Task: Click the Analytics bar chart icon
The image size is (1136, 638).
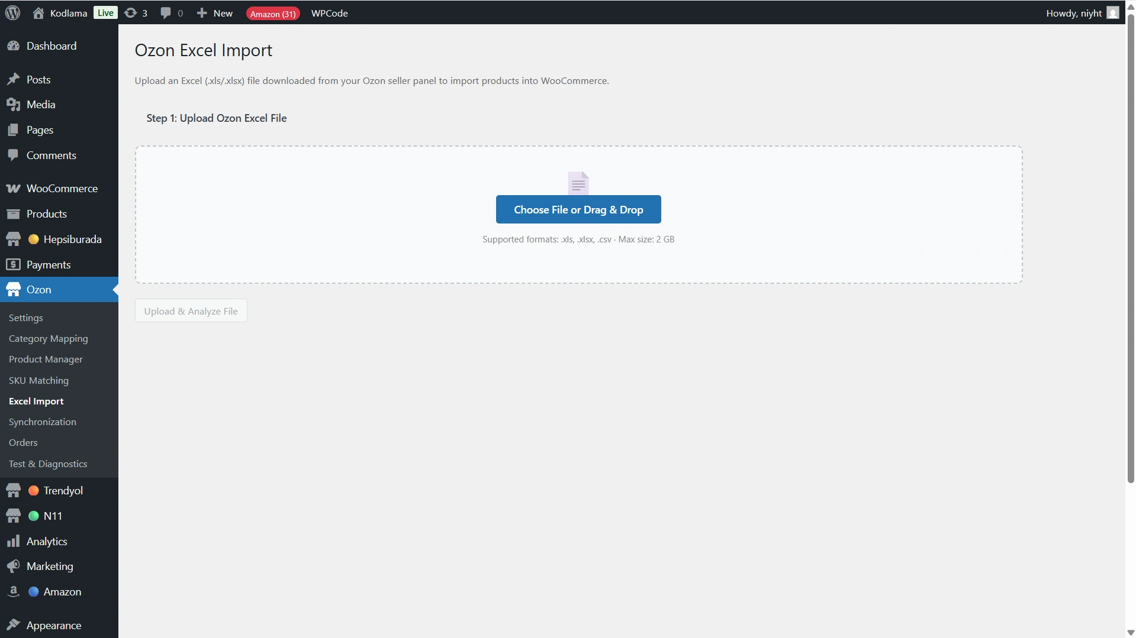Action: [13, 542]
